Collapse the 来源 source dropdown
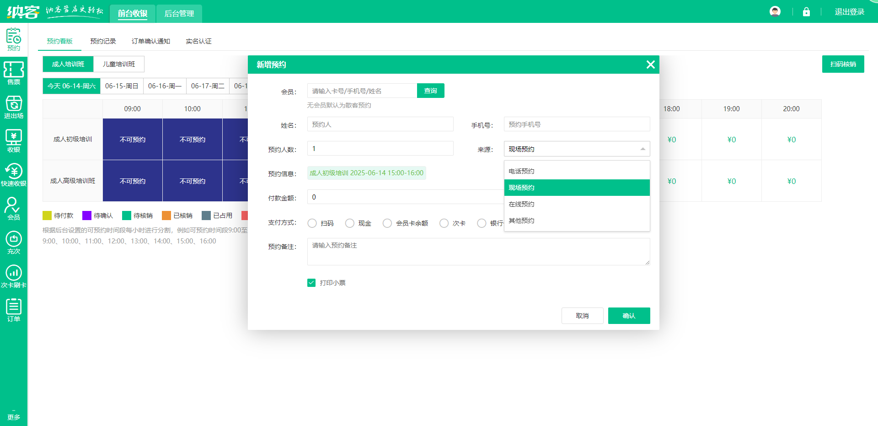Image resolution: width=878 pixels, height=426 pixels. 642,149
